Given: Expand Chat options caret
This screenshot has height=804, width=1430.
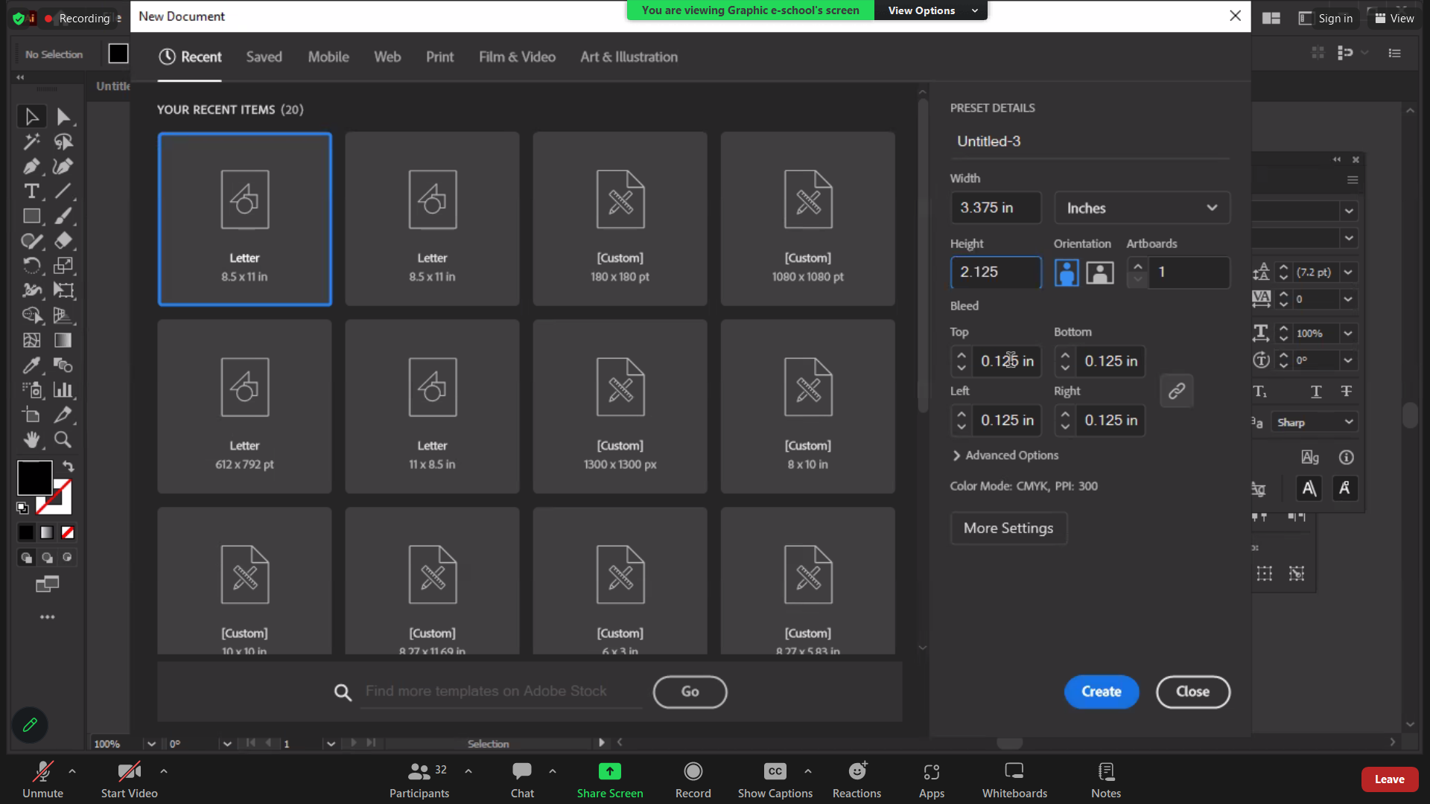Looking at the screenshot, I should 553,771.
